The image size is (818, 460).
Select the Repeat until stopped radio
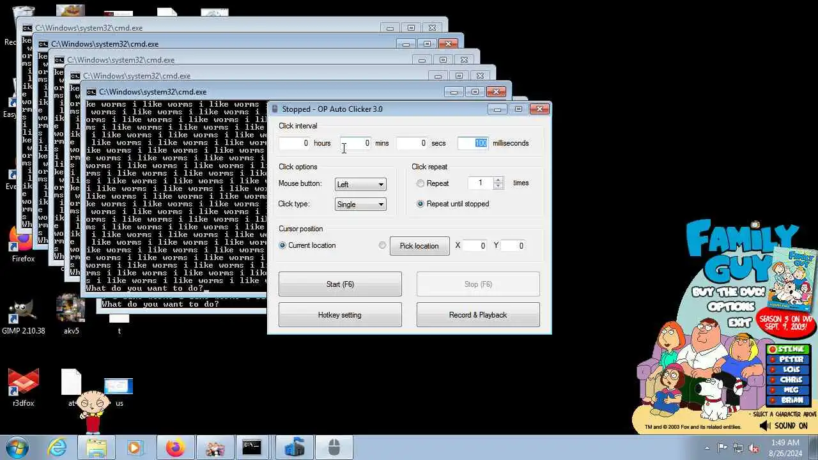420,204
